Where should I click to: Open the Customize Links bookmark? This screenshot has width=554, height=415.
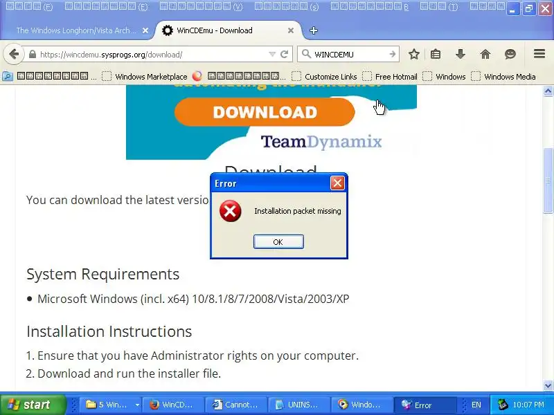324,77
